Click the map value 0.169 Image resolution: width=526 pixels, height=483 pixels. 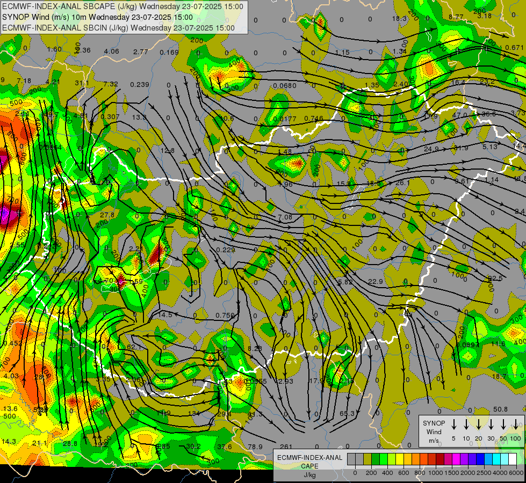[169, 52]
